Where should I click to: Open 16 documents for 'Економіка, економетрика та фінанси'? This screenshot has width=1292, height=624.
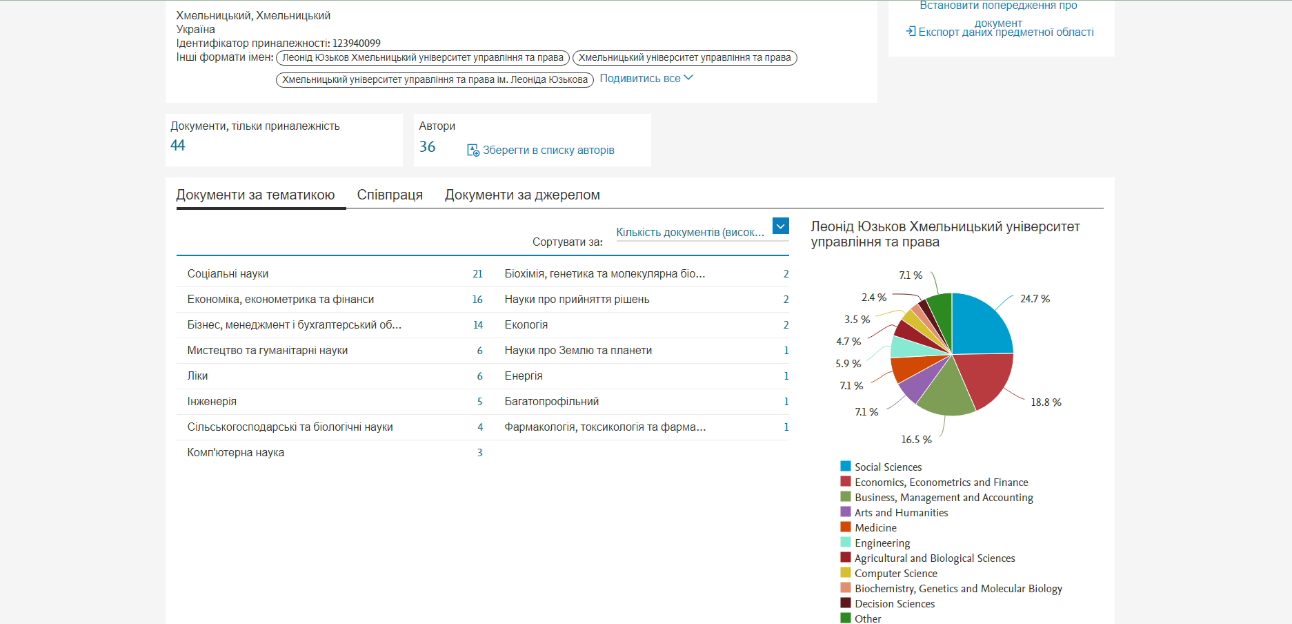477,299
